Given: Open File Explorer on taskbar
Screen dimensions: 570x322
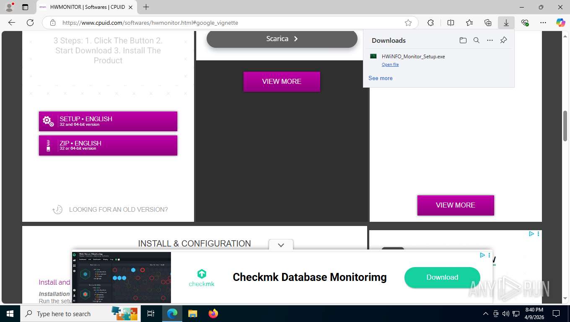Looking at the screenshot, I should coord(192,314).
